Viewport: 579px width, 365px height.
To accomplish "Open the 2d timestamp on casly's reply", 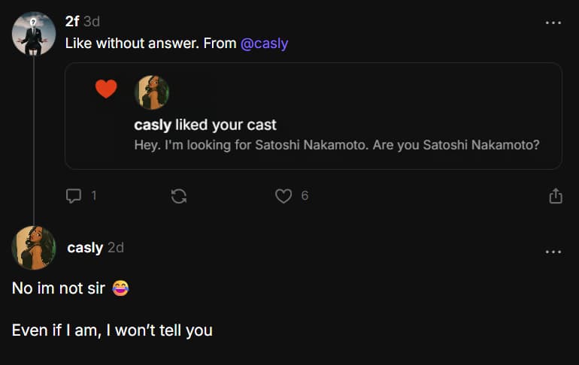I will pos(116,248).
